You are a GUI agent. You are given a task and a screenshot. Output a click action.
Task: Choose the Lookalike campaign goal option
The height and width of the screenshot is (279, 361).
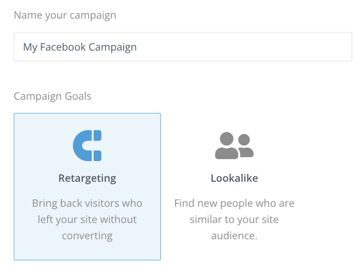(x=234, y=187)
